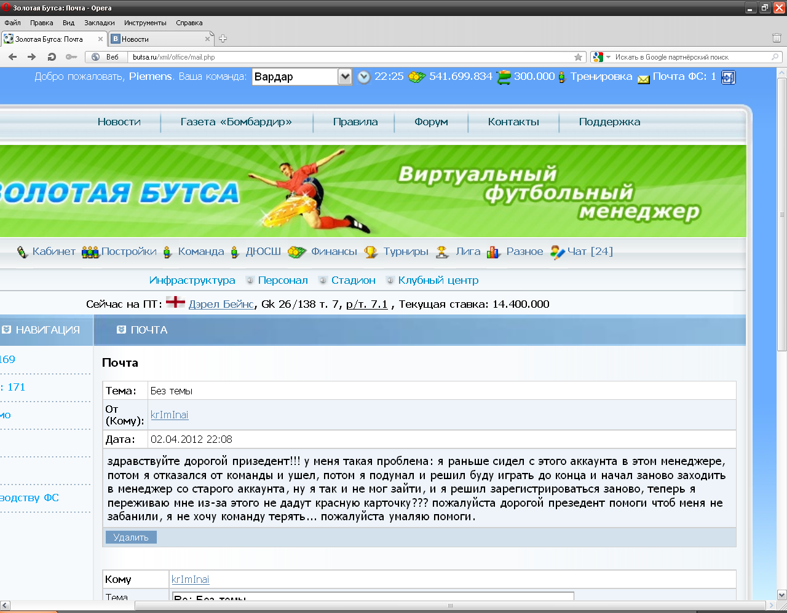Open the Дэрел Бейнс player link
The height and width of the screenshot is (613, 787).
pos(221,304)
